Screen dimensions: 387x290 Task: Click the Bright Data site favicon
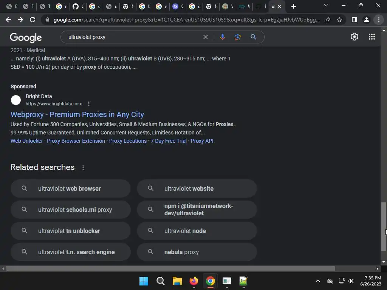pyautogui.click(x=16, y=100)
